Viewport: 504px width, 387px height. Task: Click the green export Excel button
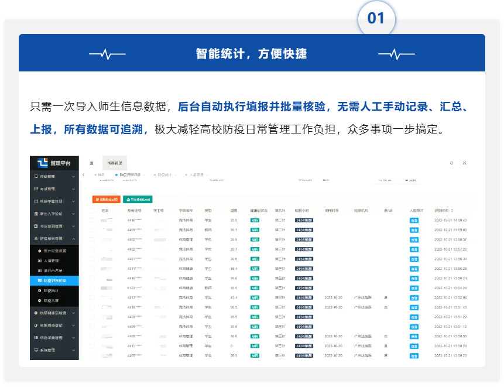tap(138, 199)
